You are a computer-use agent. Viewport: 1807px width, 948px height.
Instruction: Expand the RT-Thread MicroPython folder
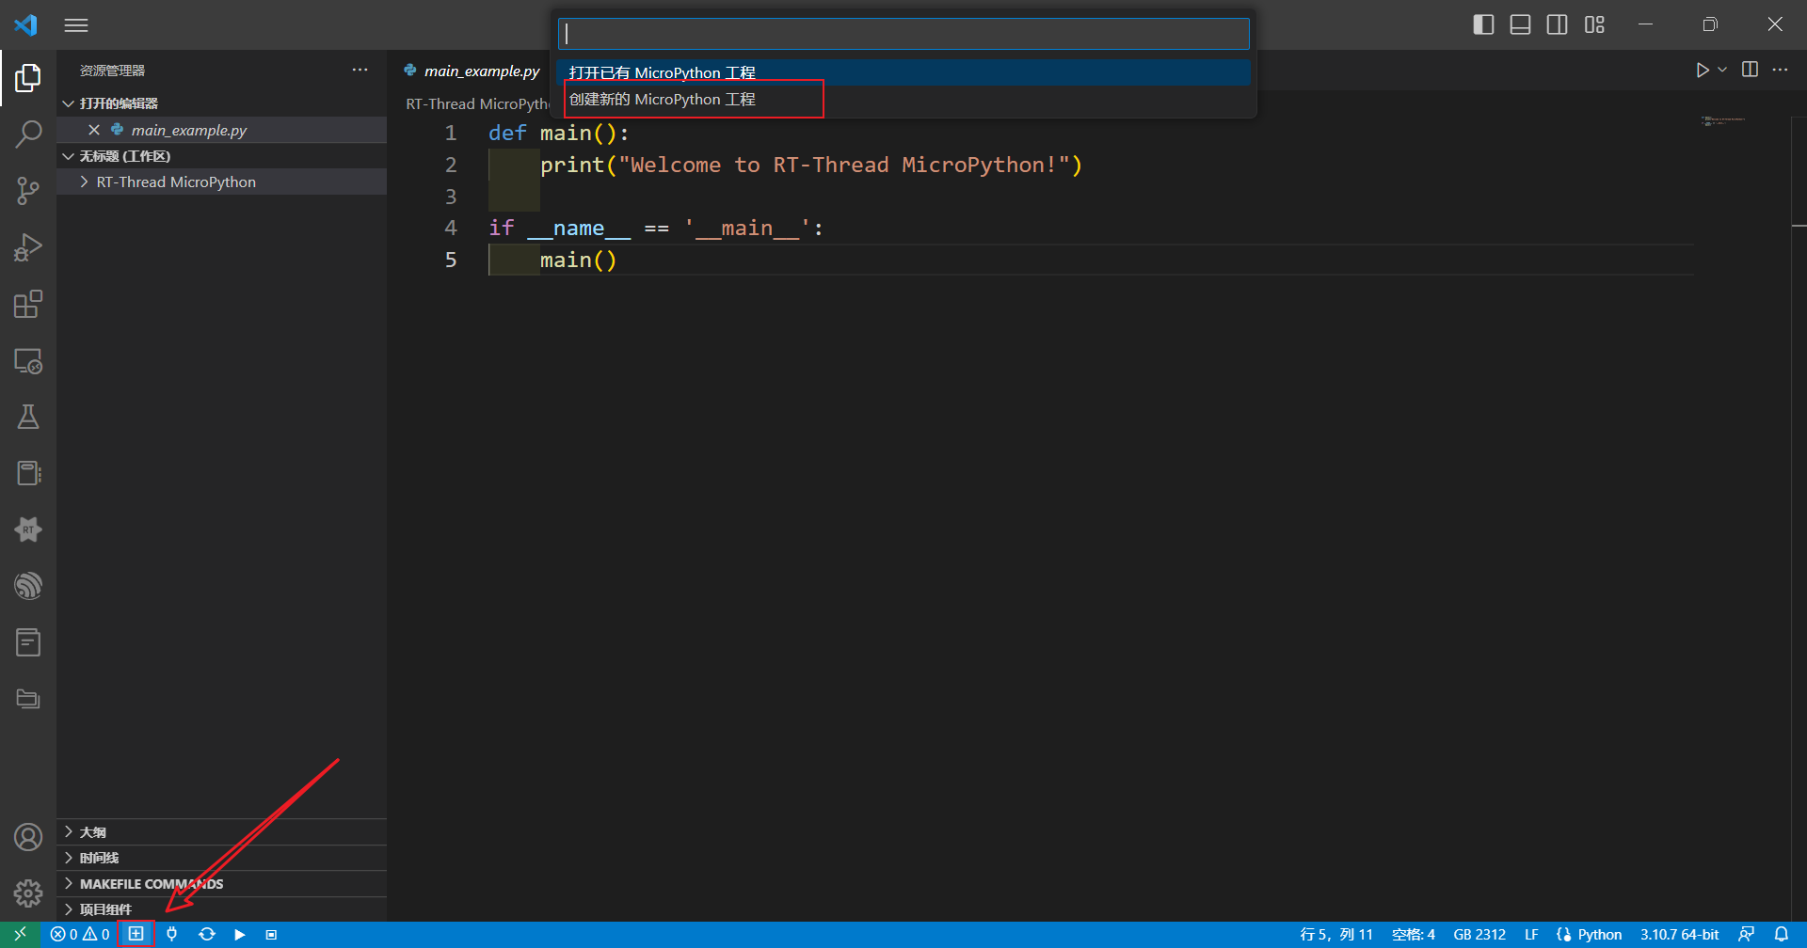(x=221, y=182)
